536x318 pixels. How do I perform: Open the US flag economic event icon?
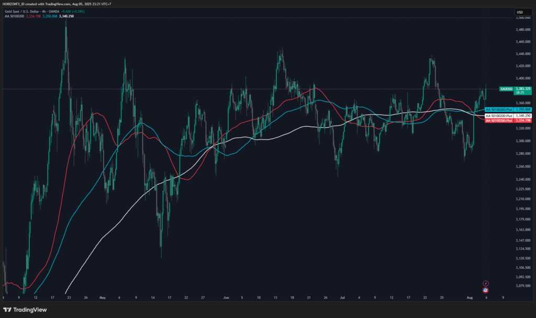(485, 290)
